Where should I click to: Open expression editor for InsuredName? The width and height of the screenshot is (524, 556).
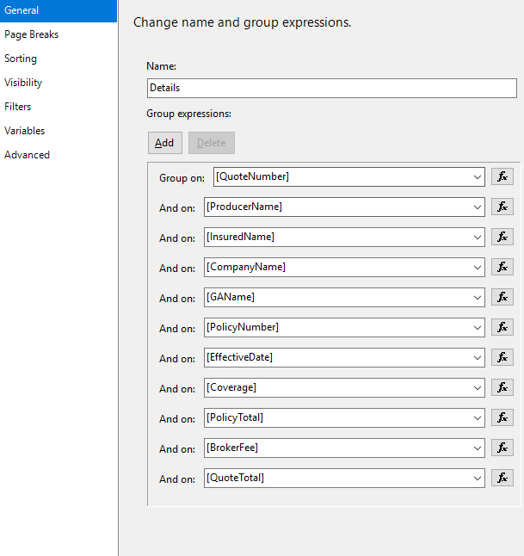pos(502,237)
